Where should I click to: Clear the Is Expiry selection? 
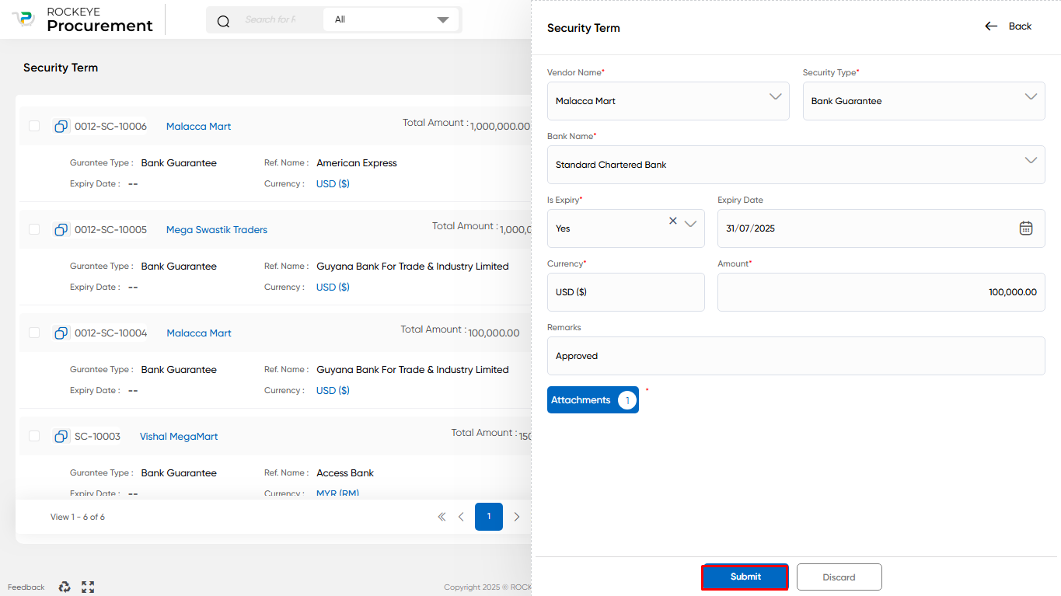[673, 221]
